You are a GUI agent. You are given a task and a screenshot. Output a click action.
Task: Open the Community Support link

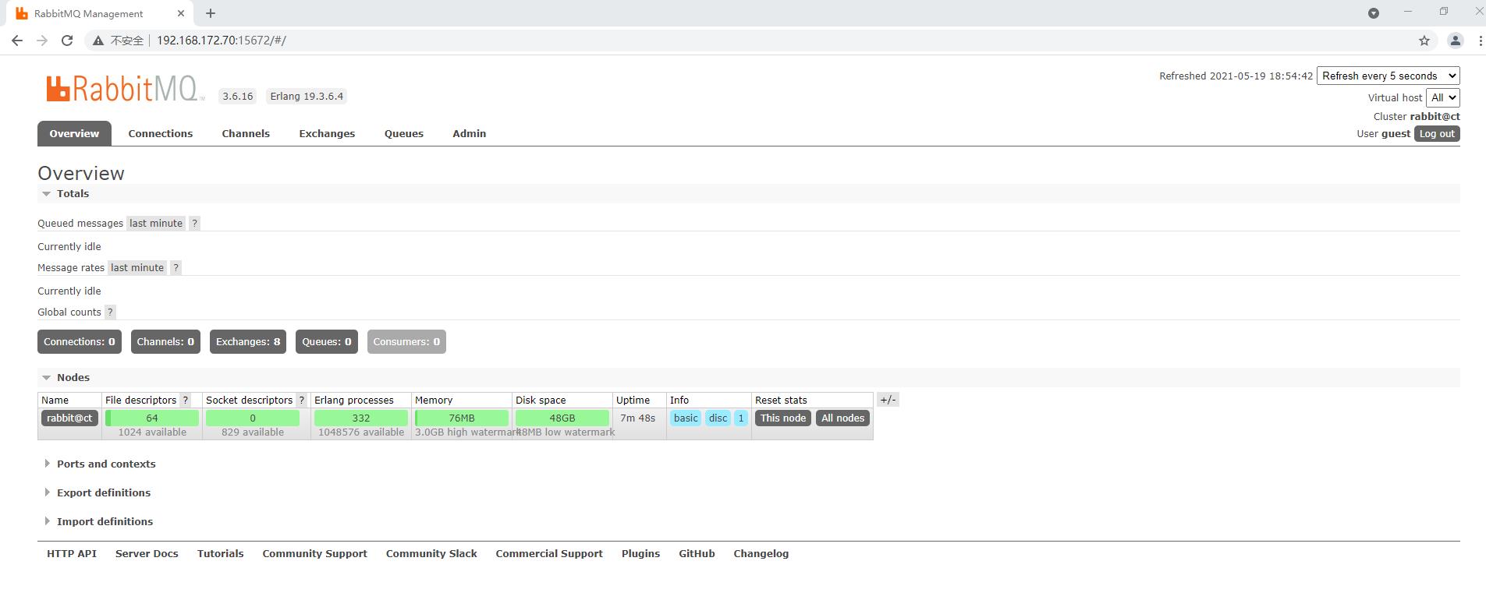pos(314,553)
